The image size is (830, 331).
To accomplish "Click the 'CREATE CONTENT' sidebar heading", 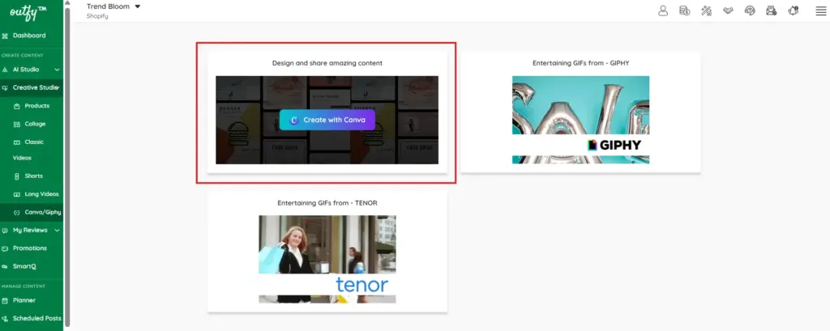I will pos(23,56).
